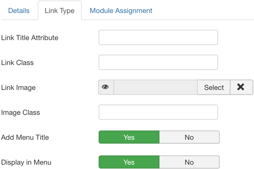Image resolution: width=254 pixels, height=169 pixels.
Task: Click the Image Class label
Action: point(21,112)
